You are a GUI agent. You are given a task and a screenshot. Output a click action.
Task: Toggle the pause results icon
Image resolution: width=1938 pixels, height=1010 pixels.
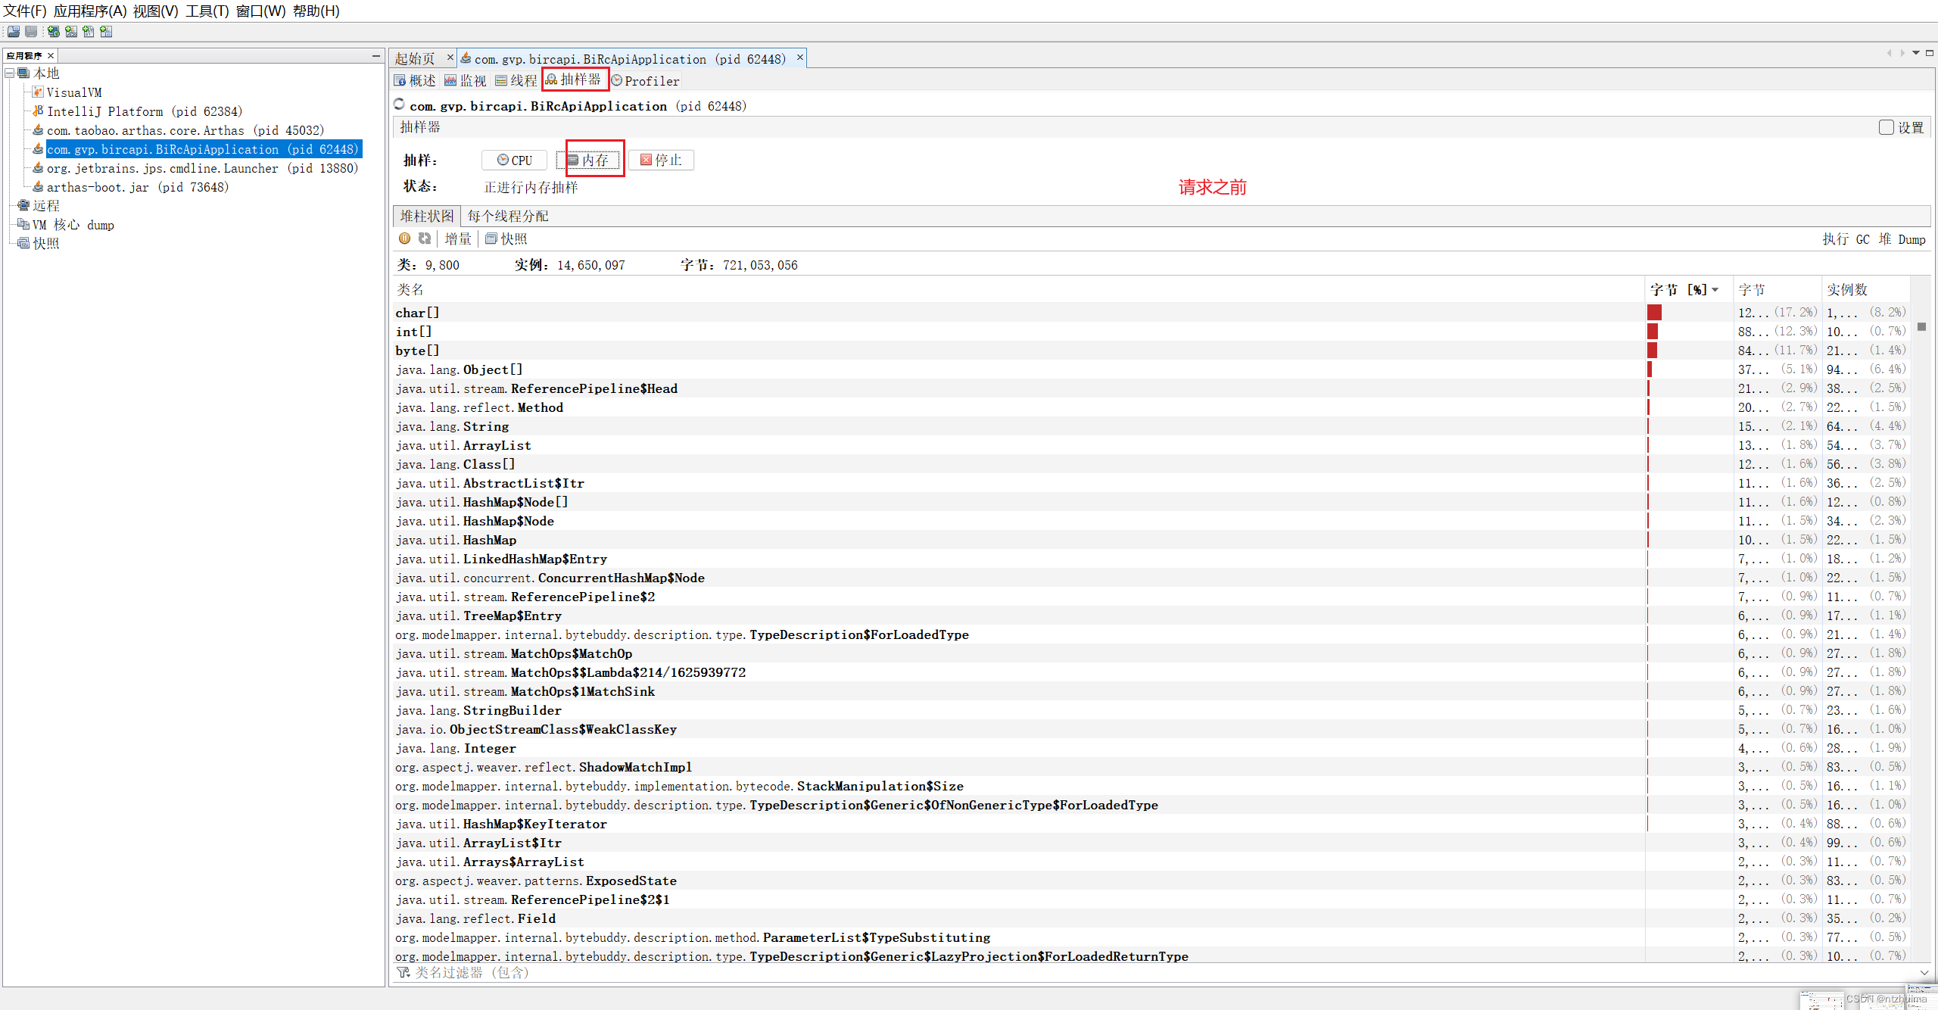(x=405, y=238)
